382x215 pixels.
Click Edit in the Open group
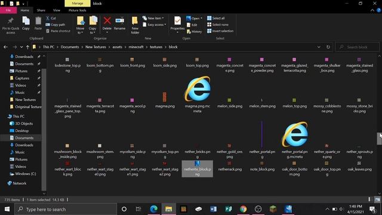(192, 25)
